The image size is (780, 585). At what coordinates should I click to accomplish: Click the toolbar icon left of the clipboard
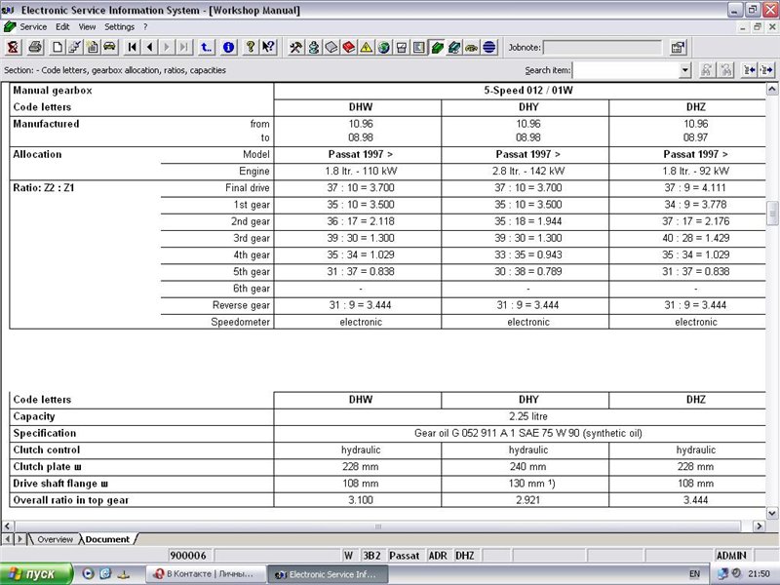pyautogui.click(x=75, y=47)
